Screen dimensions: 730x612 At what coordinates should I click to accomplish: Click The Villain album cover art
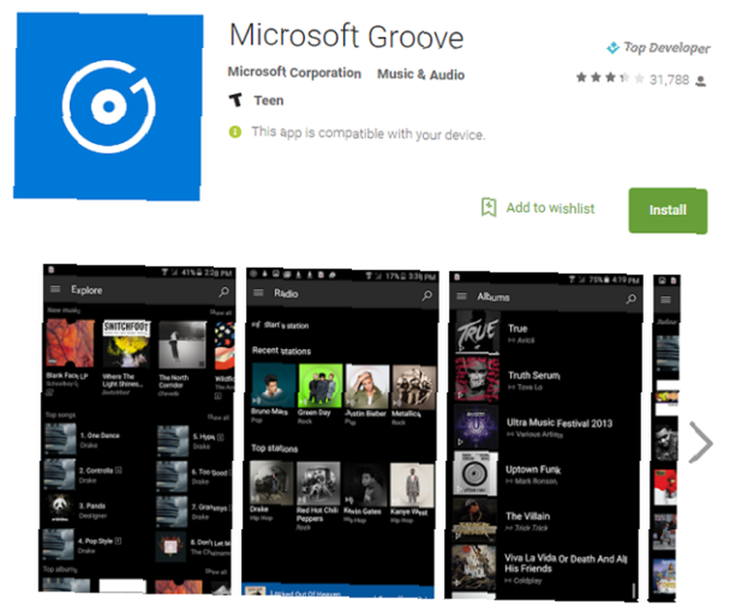click(475, 521)
